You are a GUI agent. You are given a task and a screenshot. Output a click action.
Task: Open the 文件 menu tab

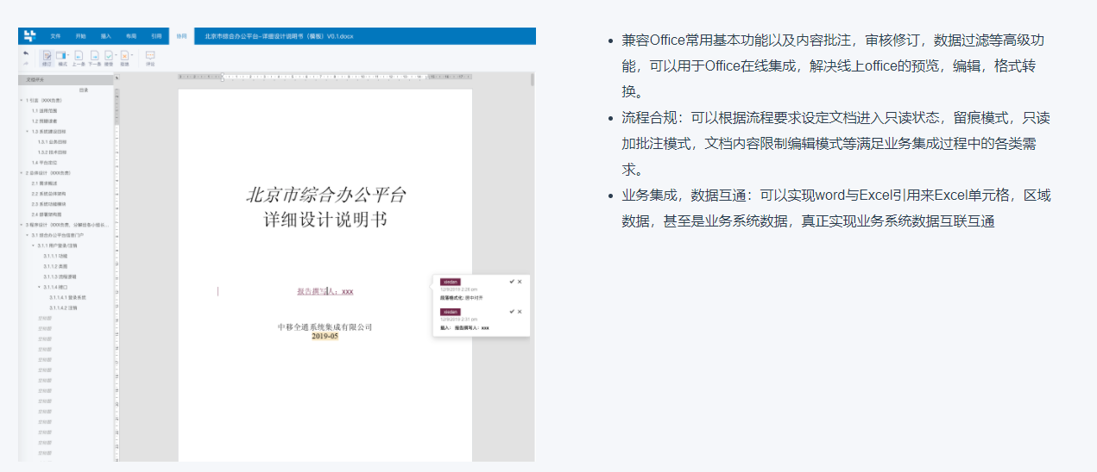click(x=55, y=36)
